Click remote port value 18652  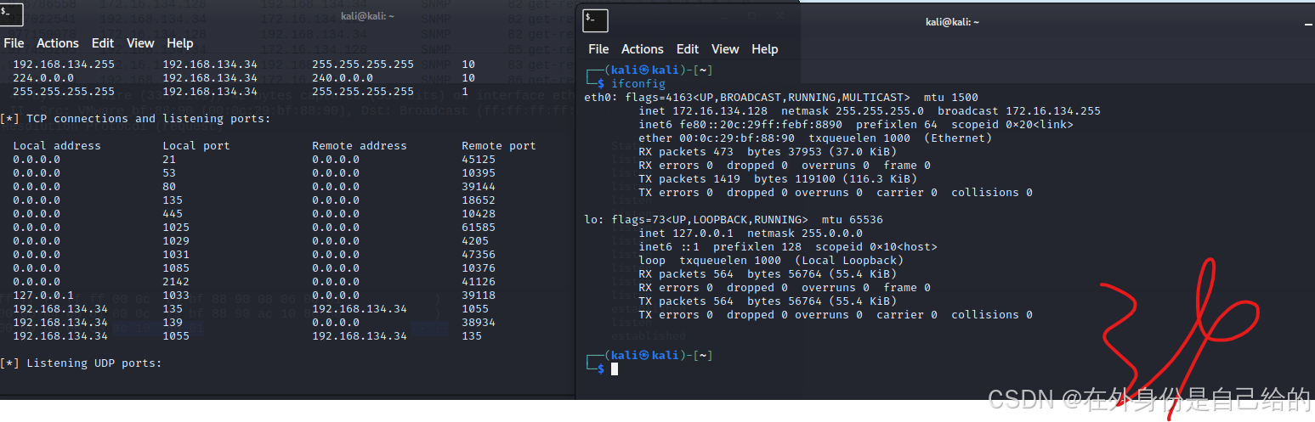(x=479, y=200)
